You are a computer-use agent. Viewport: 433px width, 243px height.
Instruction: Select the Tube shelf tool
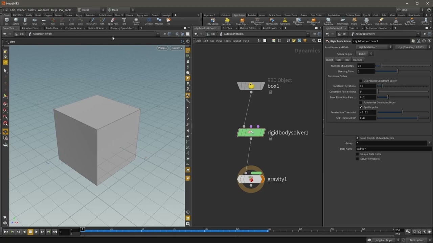click(25, 21)
